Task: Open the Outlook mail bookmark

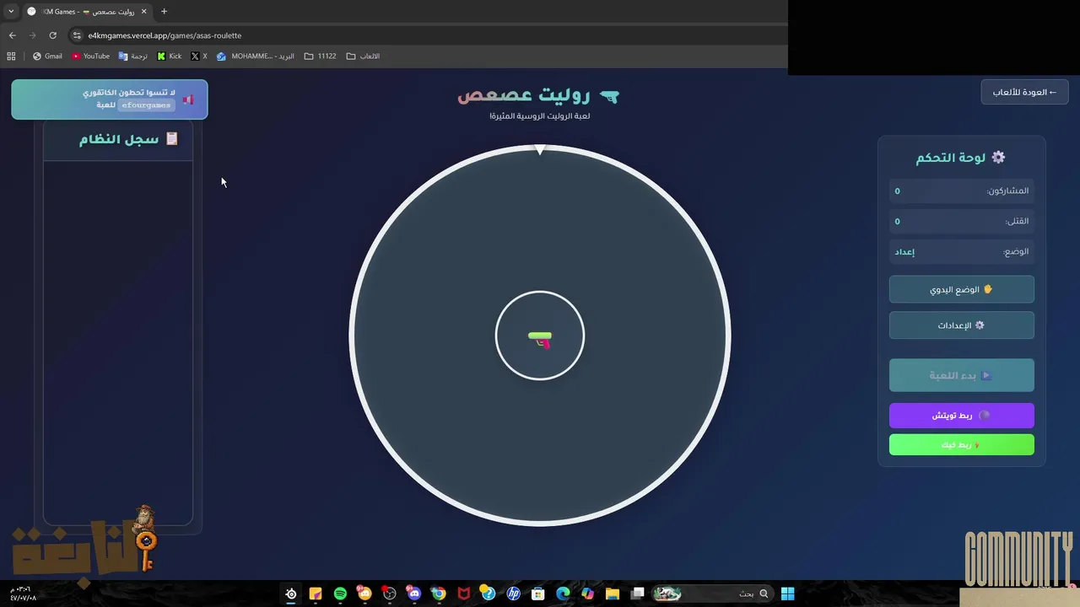Action: [256, 56]
